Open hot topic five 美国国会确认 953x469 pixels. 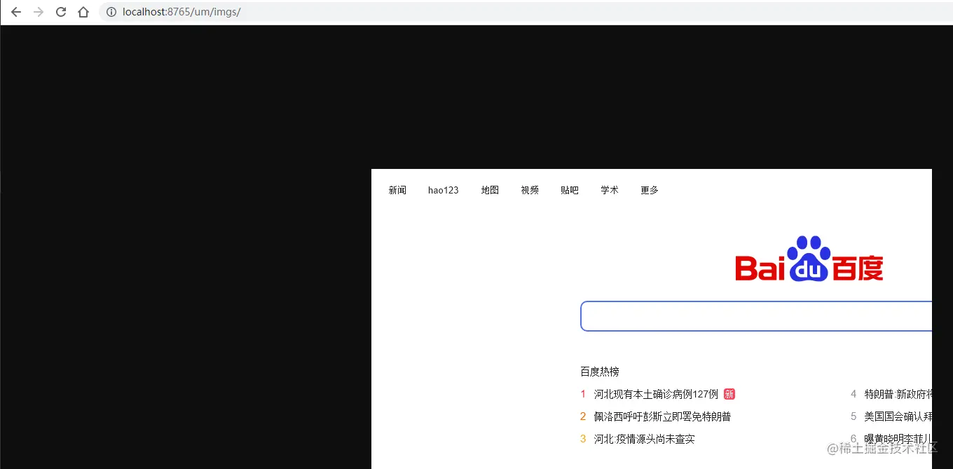[x=898, y=416]
